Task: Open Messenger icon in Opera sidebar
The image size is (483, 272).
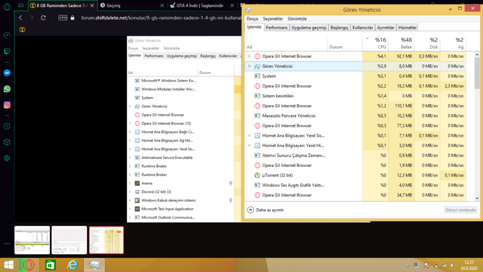Action: (7, 73)
